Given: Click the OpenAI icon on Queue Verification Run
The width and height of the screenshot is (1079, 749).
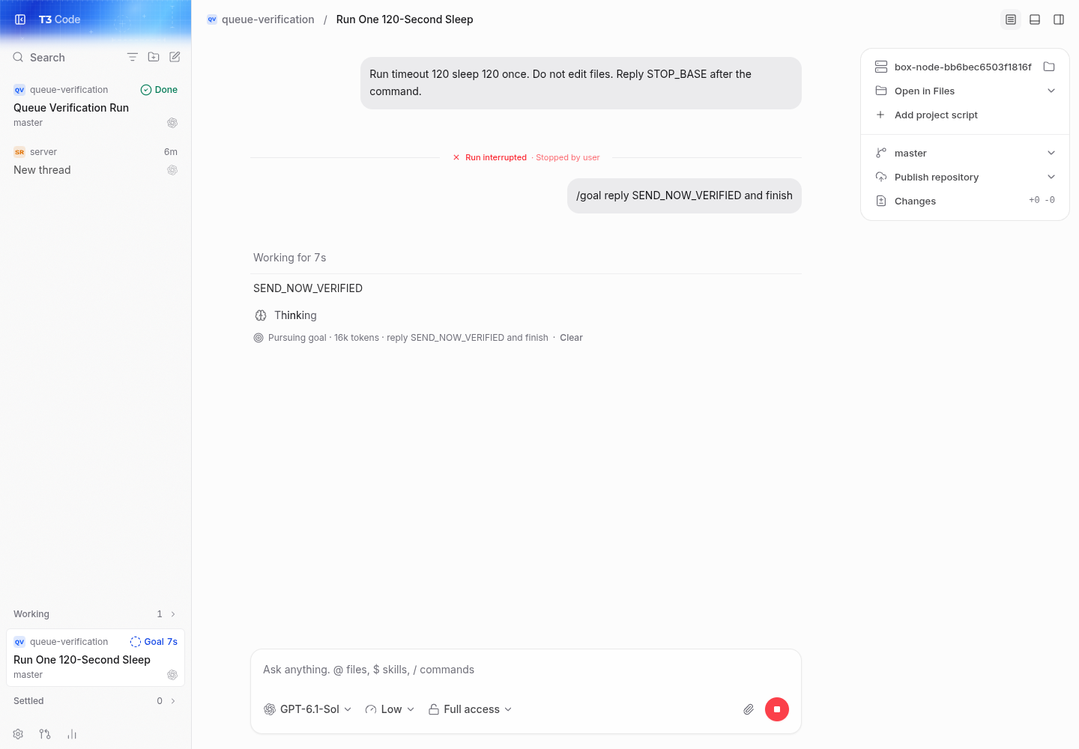Looking at the screenshot, I should [172, 123].
